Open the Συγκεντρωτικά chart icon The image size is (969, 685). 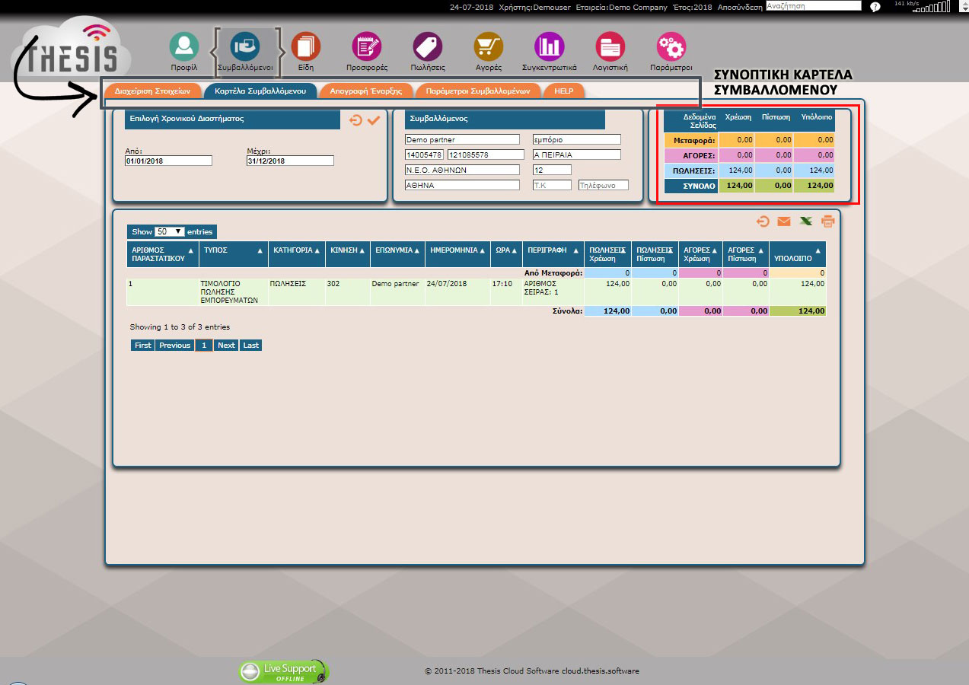549,47
